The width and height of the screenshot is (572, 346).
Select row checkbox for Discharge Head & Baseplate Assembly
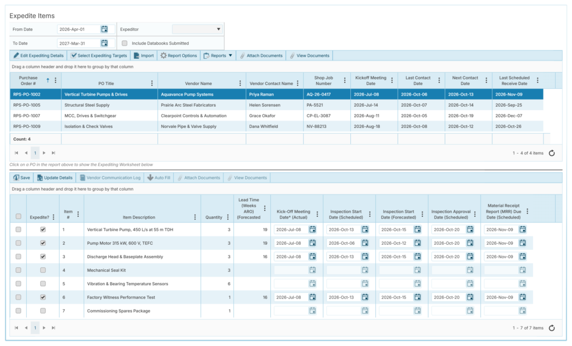point(18,257)
